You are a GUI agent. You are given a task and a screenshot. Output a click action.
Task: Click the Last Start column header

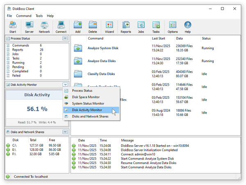point(158,38)
